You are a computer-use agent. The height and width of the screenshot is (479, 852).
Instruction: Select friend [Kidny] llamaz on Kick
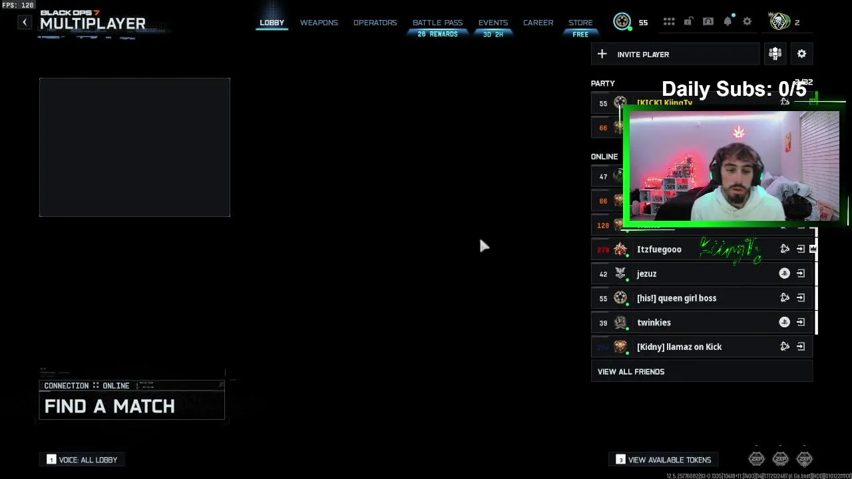[x=702, y=347]
